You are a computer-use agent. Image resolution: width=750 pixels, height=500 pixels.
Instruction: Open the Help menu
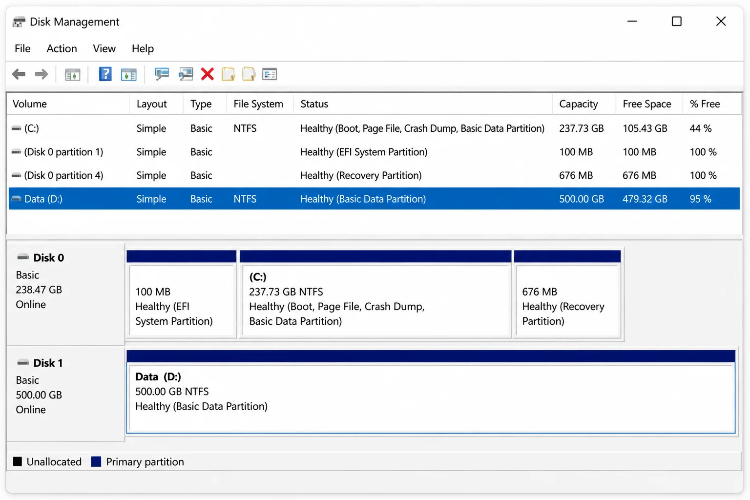[x=143, y=48]
